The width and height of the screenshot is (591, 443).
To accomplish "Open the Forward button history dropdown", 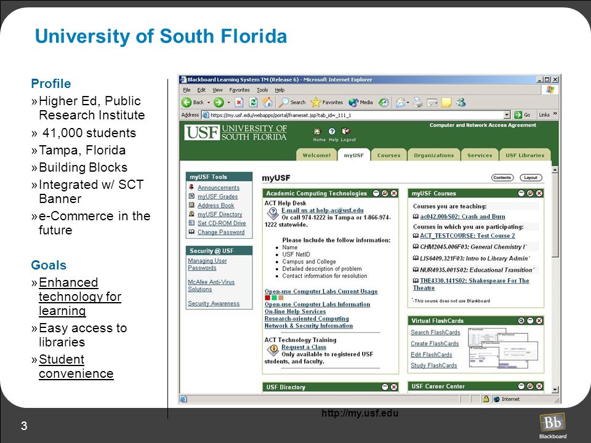I will pyautogui.click(x=228, y=103).
